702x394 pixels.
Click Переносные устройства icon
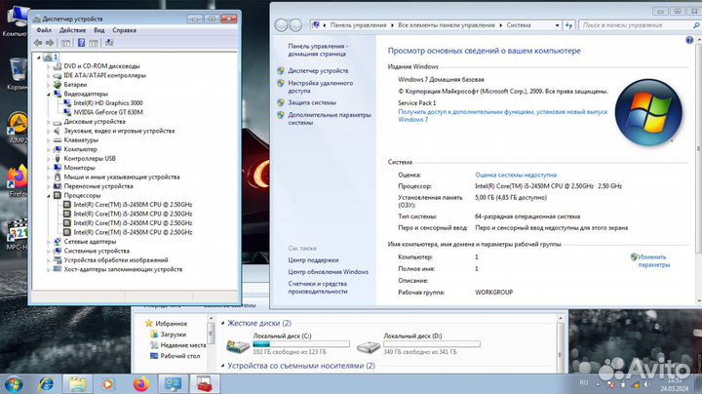coord(57,186)
